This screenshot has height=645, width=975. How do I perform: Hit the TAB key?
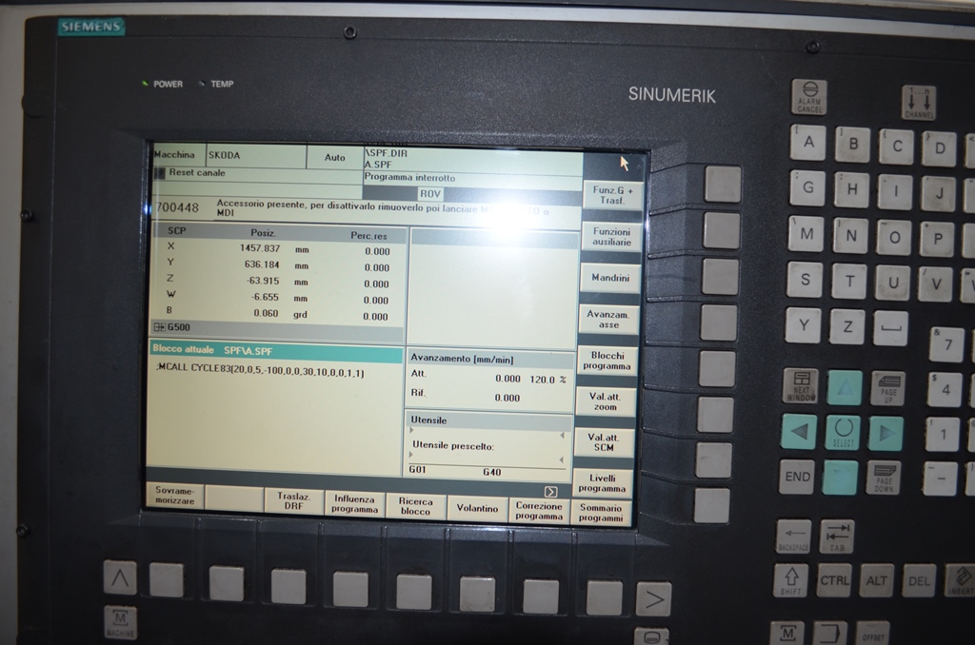click(x=837, y=537)
